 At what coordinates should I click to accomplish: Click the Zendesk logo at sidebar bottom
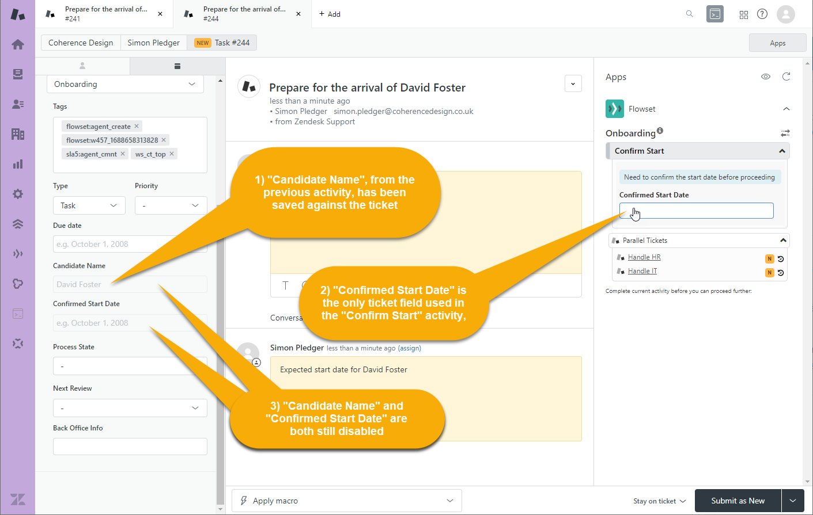click(x=18, y=499)
